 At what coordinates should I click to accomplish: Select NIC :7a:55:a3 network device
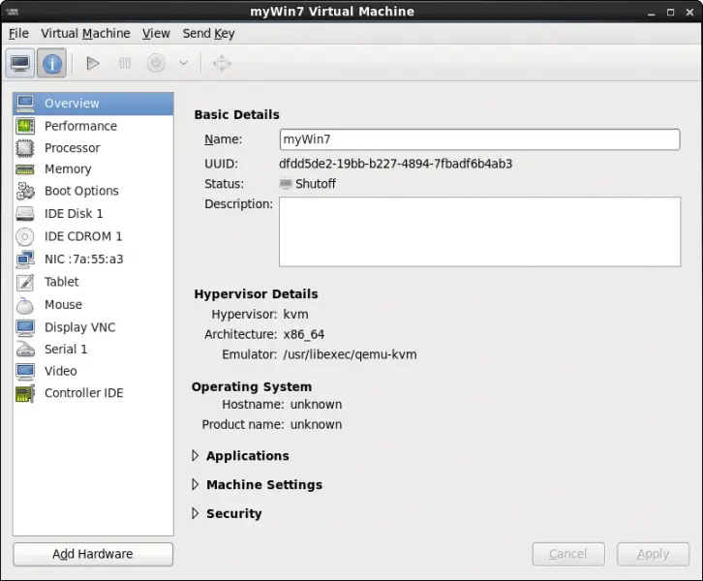[x=83, y=260]
